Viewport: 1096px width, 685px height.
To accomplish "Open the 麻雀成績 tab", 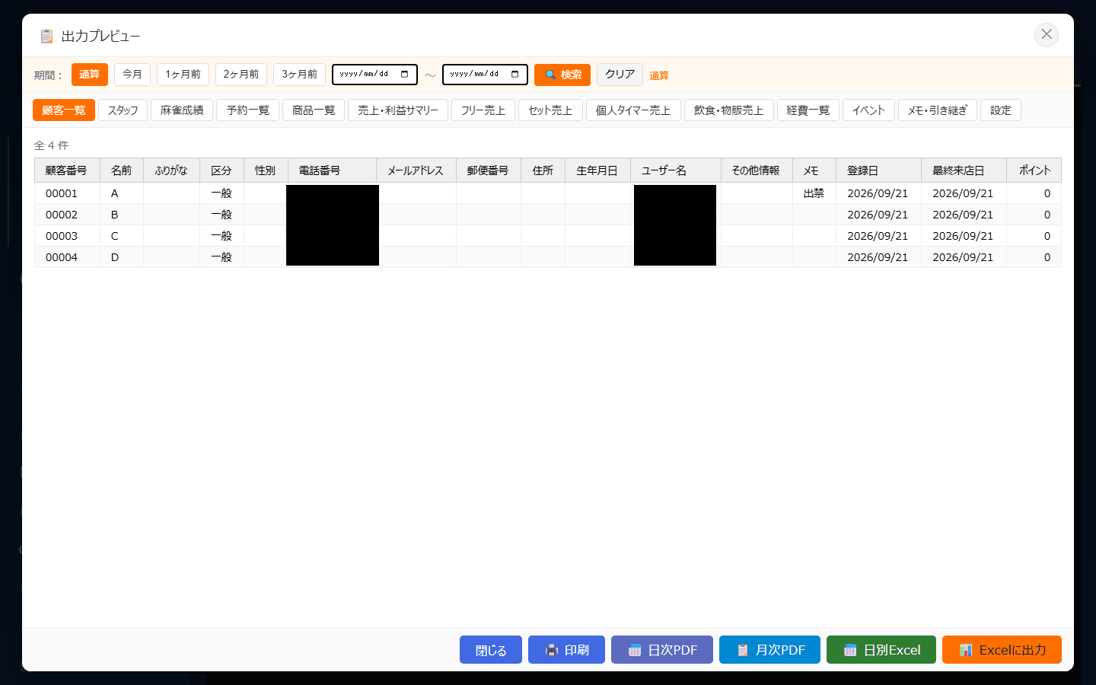I will coord(182,110).
